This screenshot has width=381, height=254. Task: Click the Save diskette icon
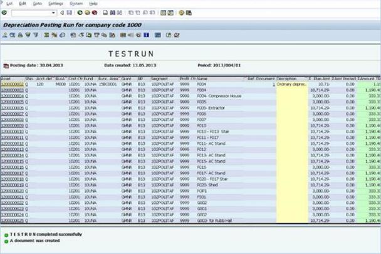[70, 13]
